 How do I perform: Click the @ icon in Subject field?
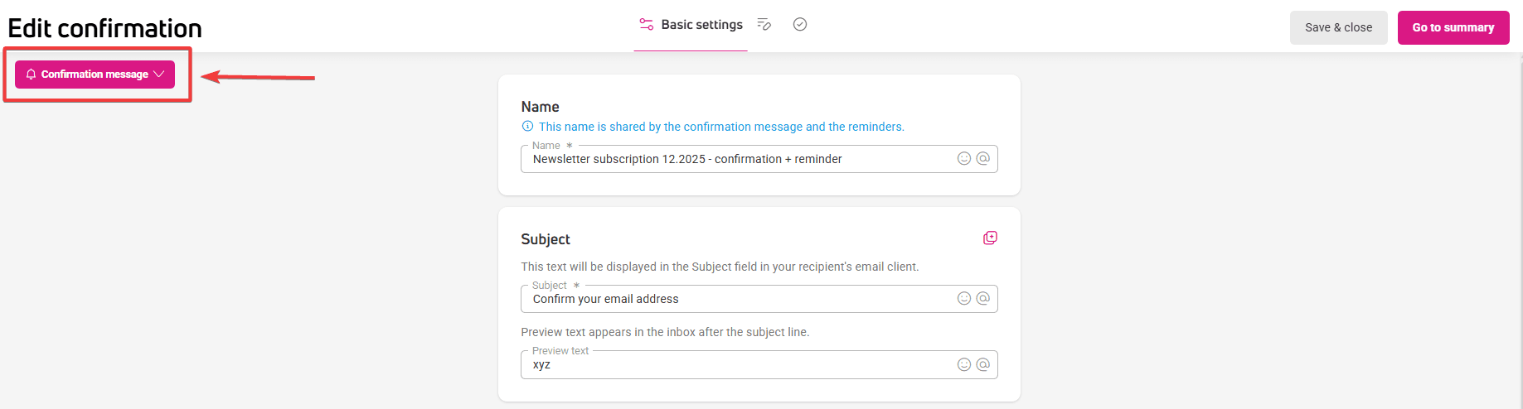coord(983,299)
